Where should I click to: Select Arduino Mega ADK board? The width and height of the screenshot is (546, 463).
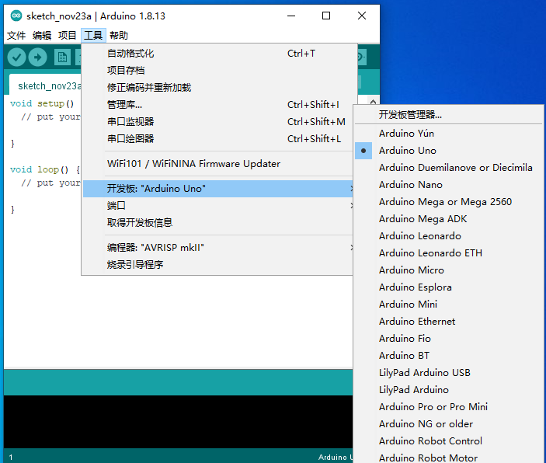(x=448, y=219)
